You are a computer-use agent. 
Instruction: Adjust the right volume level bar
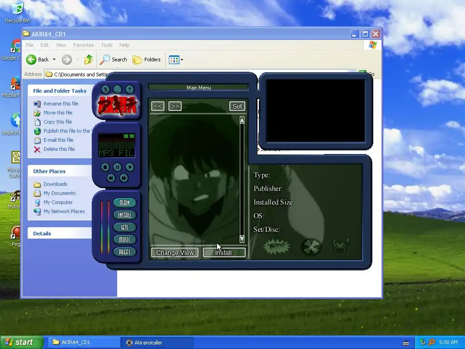[108, 227]
